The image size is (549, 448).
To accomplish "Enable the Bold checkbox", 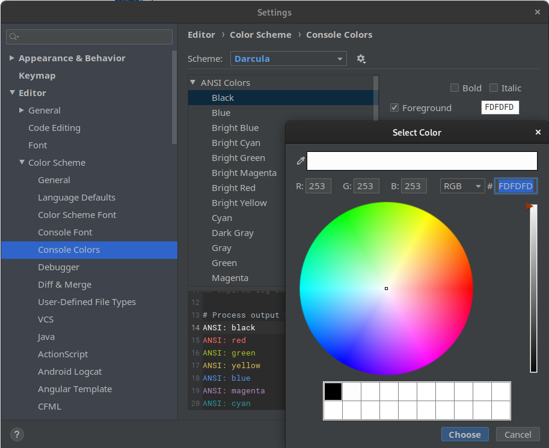I will coord(455,88).
